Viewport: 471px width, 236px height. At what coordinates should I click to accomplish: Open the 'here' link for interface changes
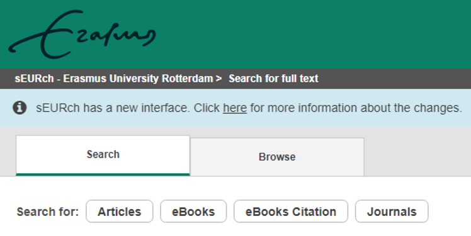click(x=235, y=108)
